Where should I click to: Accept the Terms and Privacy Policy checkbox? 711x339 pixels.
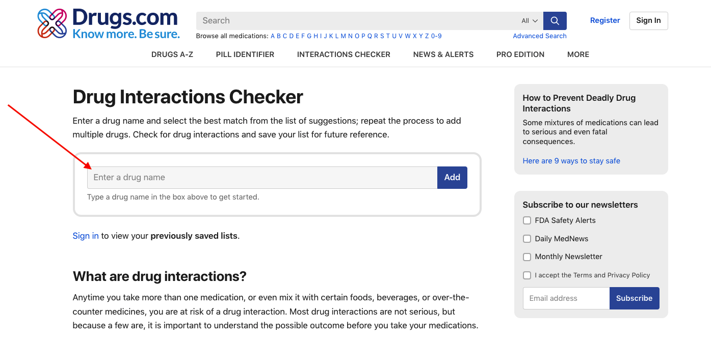point(527,275)
